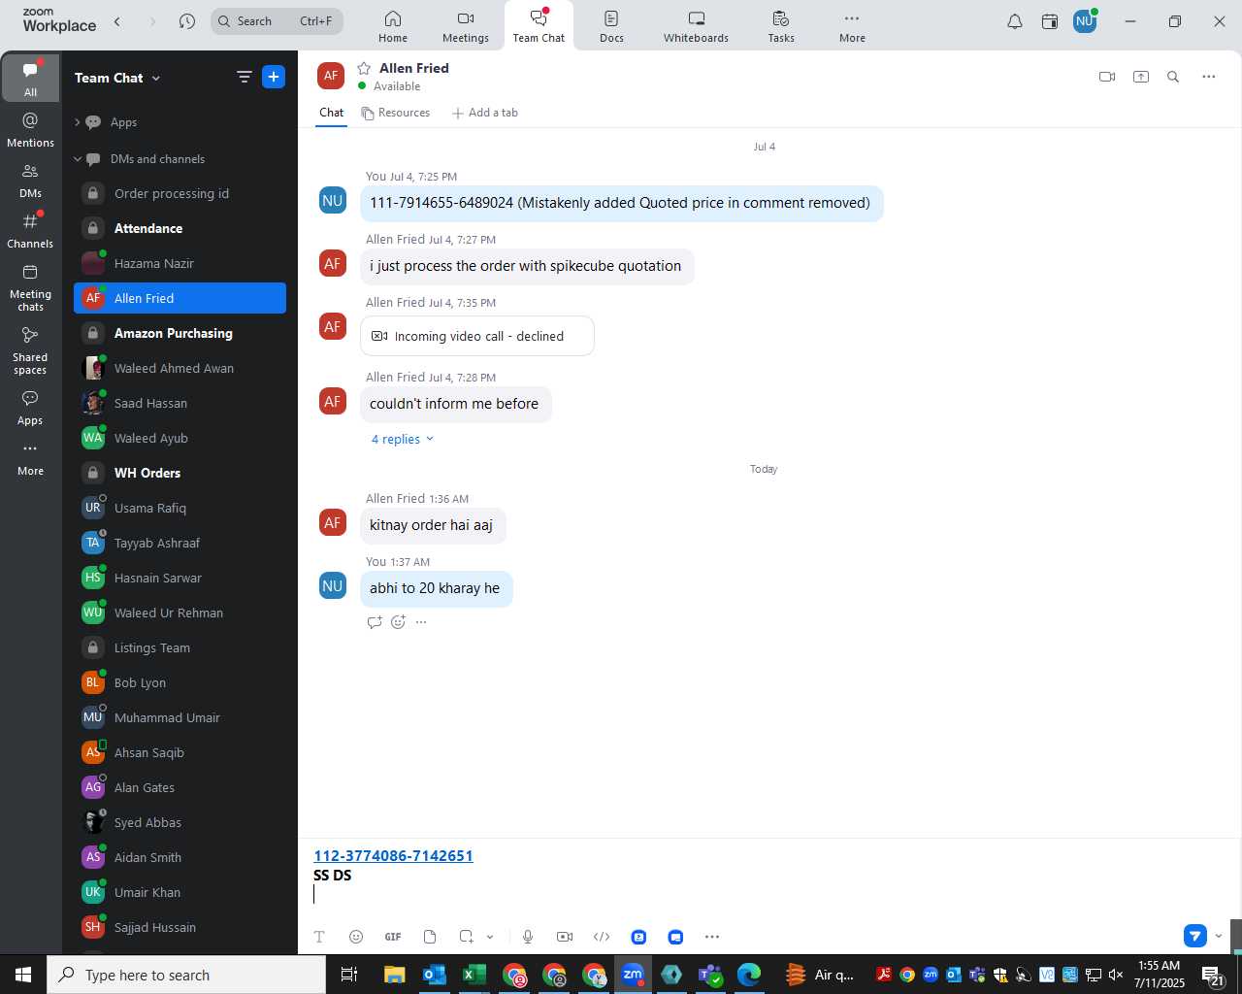Click the filter chats icon
Viewport: 1242px width, 994px height.
click(244, 77)
